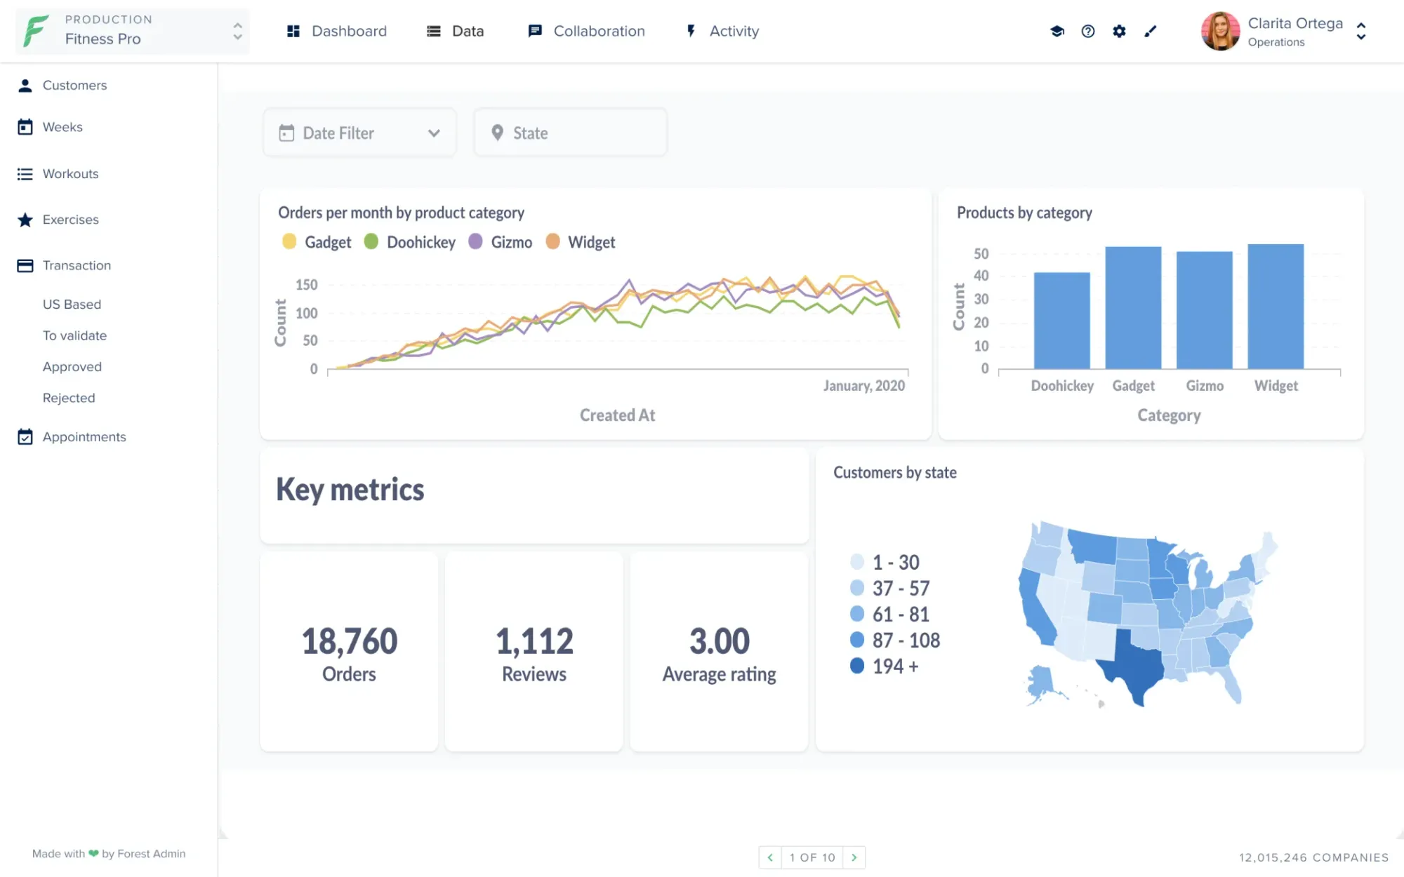Open Customers in the sidebar

click(74, 85)
